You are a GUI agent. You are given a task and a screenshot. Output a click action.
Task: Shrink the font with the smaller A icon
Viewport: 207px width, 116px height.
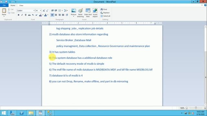[47, 11]
